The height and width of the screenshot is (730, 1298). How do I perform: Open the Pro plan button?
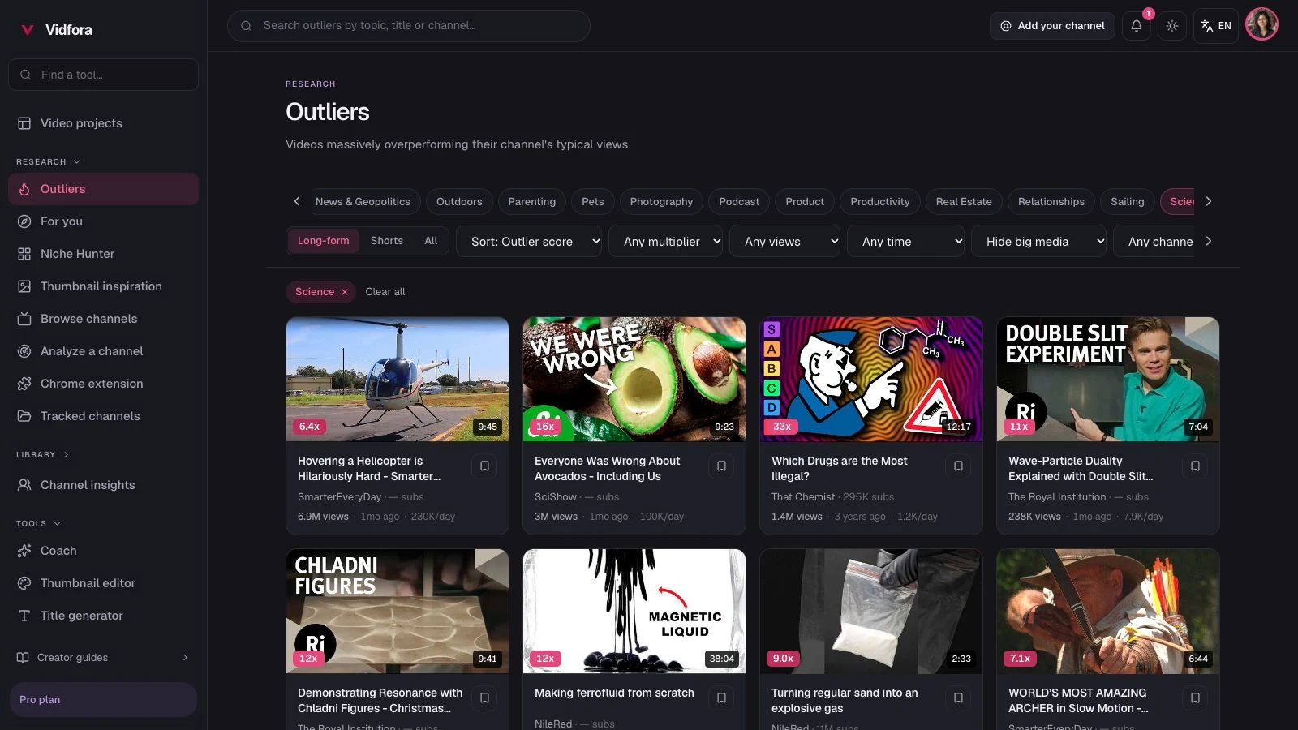tap(103, 700)
